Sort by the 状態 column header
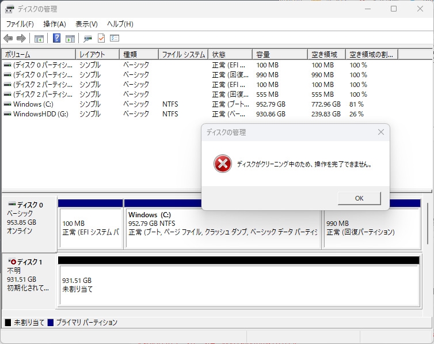 (x=230, y=54)
